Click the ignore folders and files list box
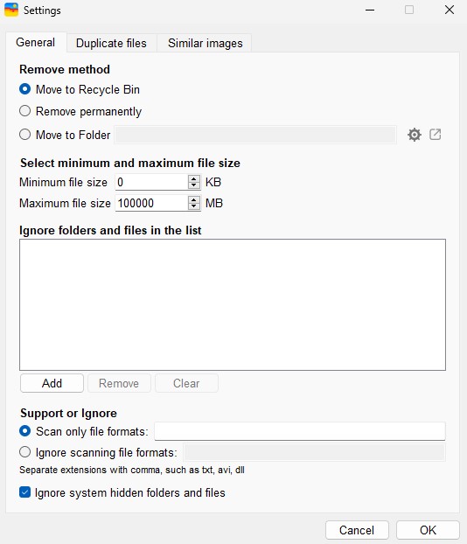The width and height of the screenshot is (467, 544). (233, 304)
